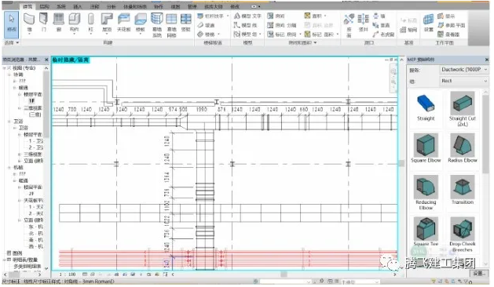Open the By Face opening tool
The image size is (494, 287).
349,25
